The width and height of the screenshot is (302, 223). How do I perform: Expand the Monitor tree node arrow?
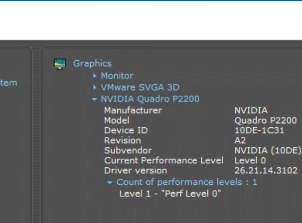(x=94, y=76)
